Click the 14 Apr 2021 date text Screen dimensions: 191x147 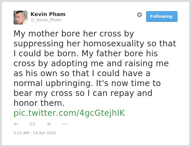pyautogui.click(x=45, y=133)
